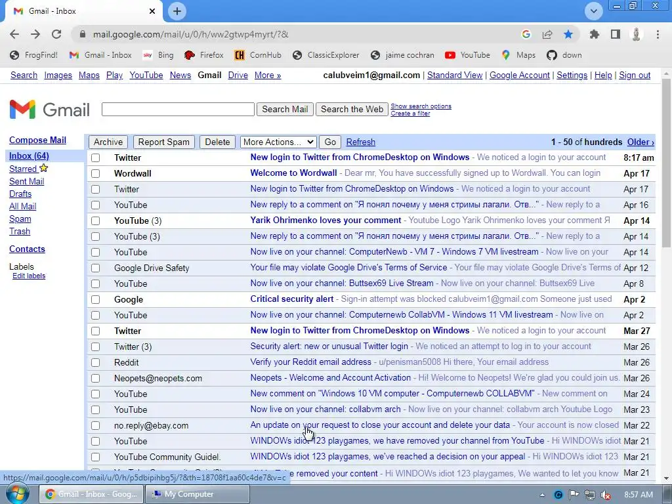This screenshot has height=504, width=672.
Task: Open the FrogFind! bookmark
Action: [x=33, y=55]
